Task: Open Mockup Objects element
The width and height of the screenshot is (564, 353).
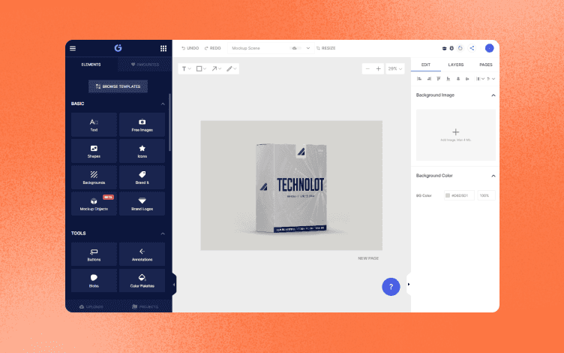Action: tap(94, 204)
